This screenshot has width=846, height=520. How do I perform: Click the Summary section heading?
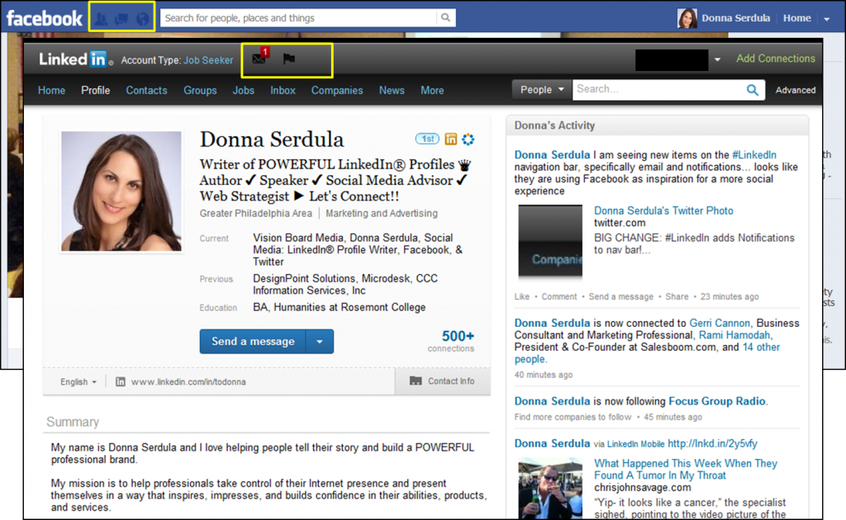coord(73,422)
